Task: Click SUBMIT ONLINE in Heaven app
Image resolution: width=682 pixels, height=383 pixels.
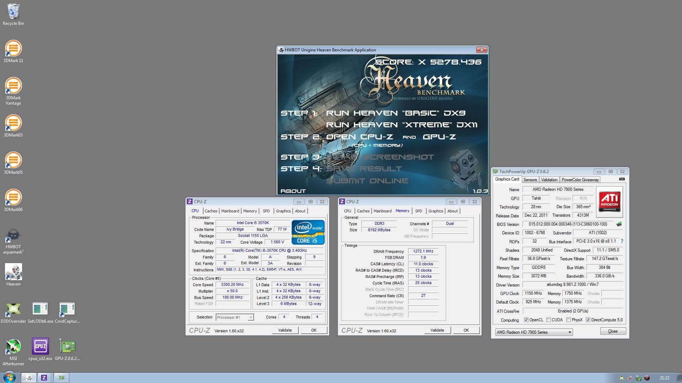Action: 367,181
